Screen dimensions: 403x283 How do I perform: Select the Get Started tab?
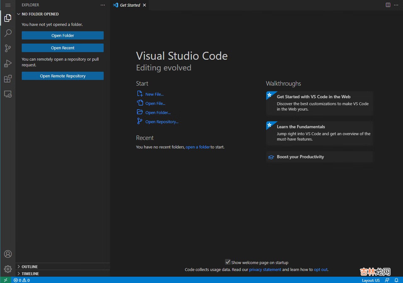[130, 5]
